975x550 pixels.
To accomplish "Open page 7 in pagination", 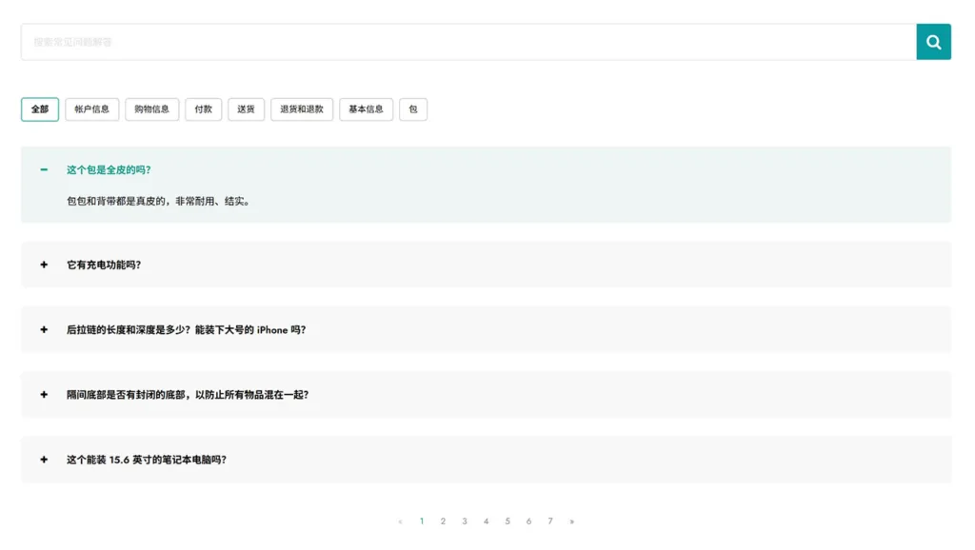I will click(550, 521).
